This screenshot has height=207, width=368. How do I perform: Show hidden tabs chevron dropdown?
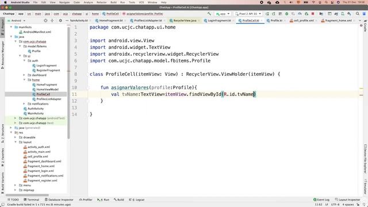360,21
